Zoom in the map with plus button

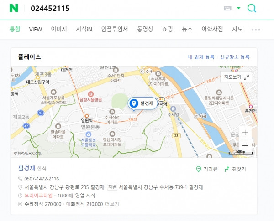(245, 133)
